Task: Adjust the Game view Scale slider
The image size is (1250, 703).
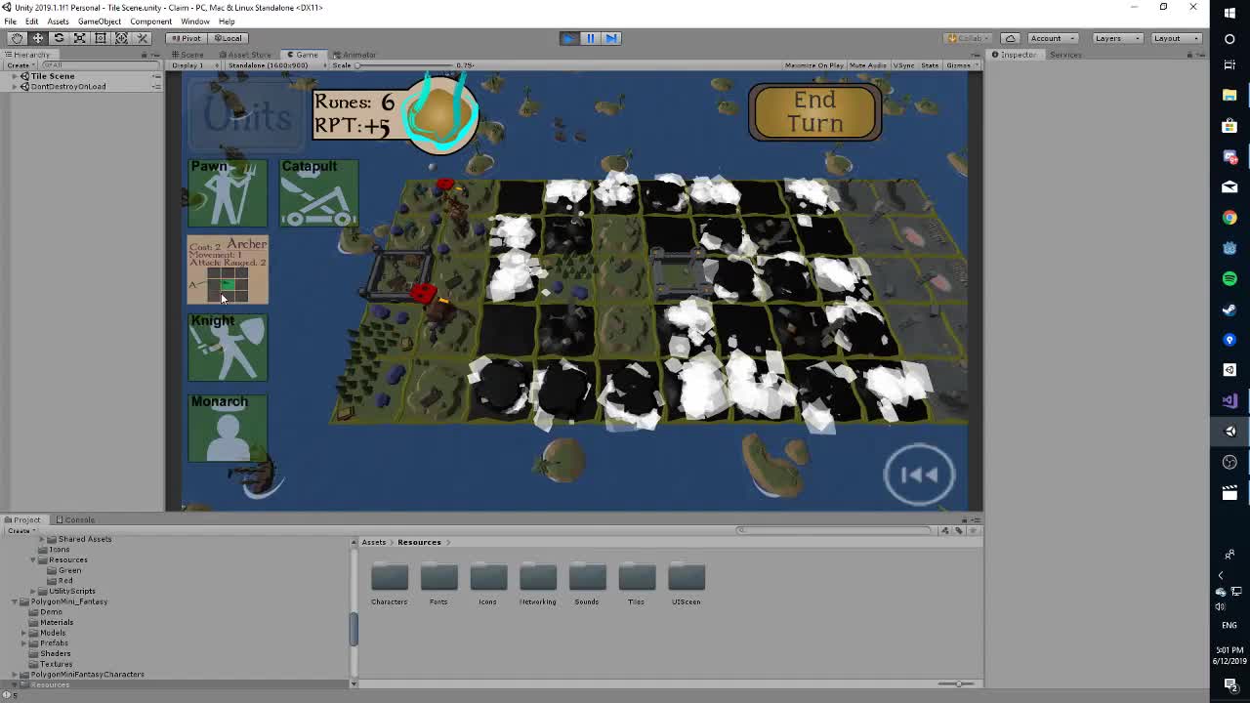Action: [x=402, y=65]
